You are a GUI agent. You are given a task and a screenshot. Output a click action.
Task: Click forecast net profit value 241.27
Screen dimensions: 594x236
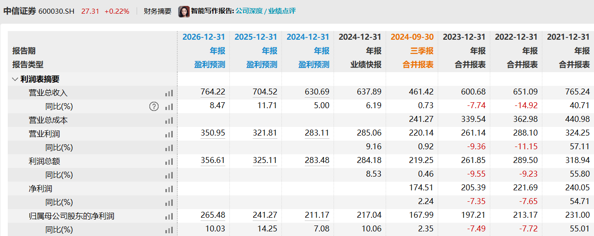[x=265, y=215]
